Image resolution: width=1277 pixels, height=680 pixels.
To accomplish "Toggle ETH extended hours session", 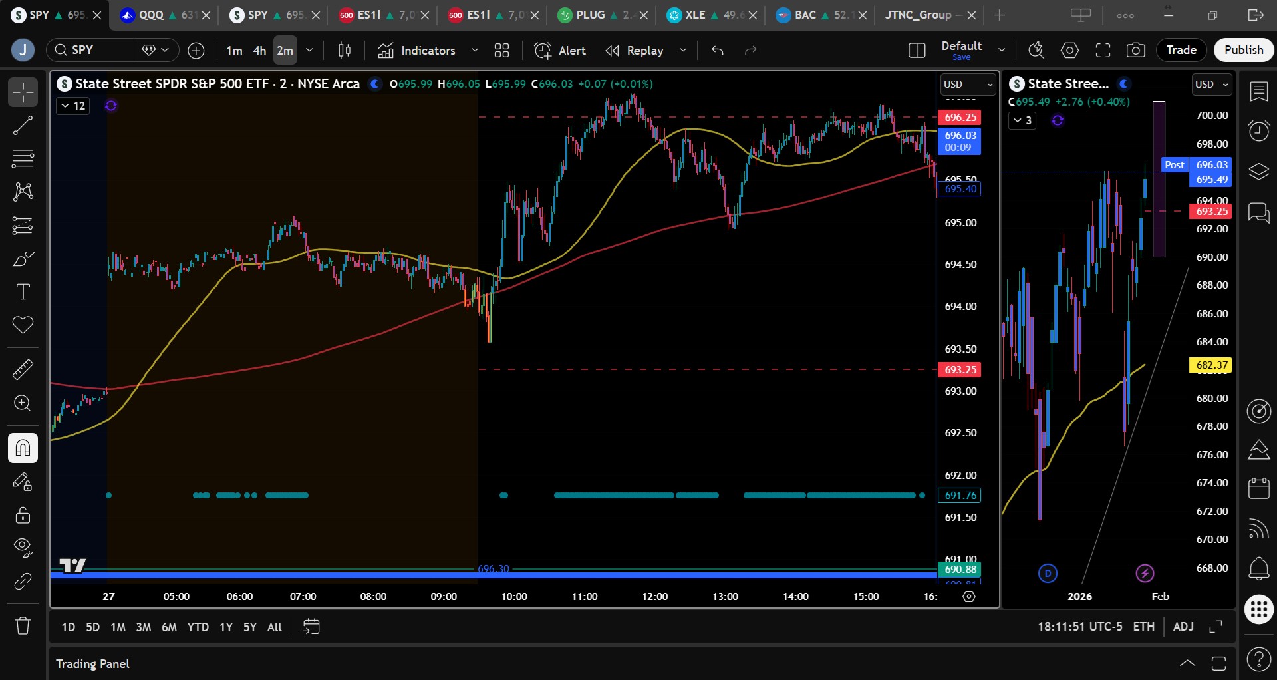I will tap(1143, 627).
